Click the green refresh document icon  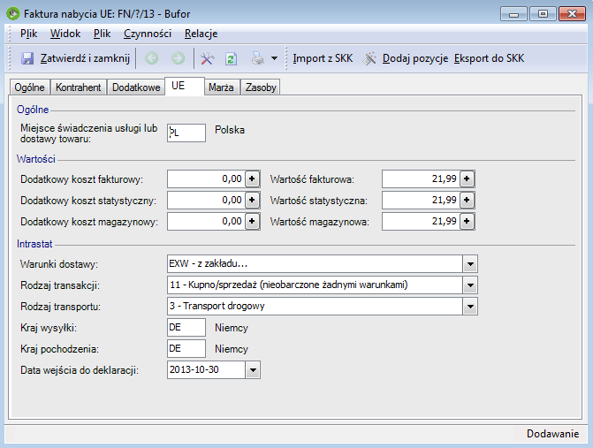click(231, 58)
